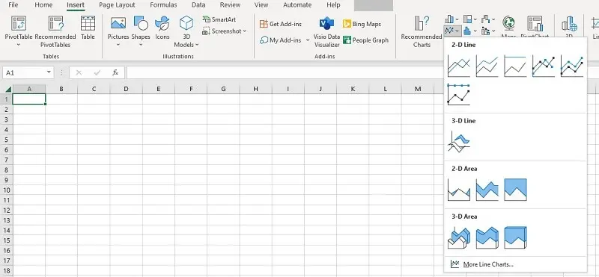Insert Stacked Line with Markers chart
The image size is (599, 277).
572,66
